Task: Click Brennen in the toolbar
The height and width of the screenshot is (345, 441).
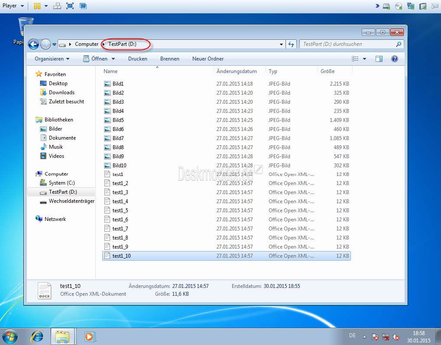Action: [x=169, y=59]
